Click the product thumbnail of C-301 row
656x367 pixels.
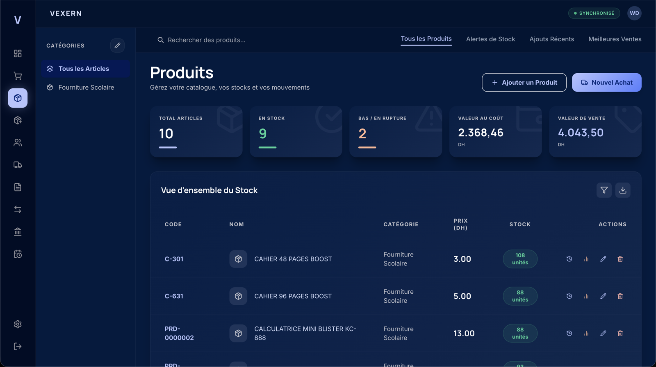[x=238, y=259]
